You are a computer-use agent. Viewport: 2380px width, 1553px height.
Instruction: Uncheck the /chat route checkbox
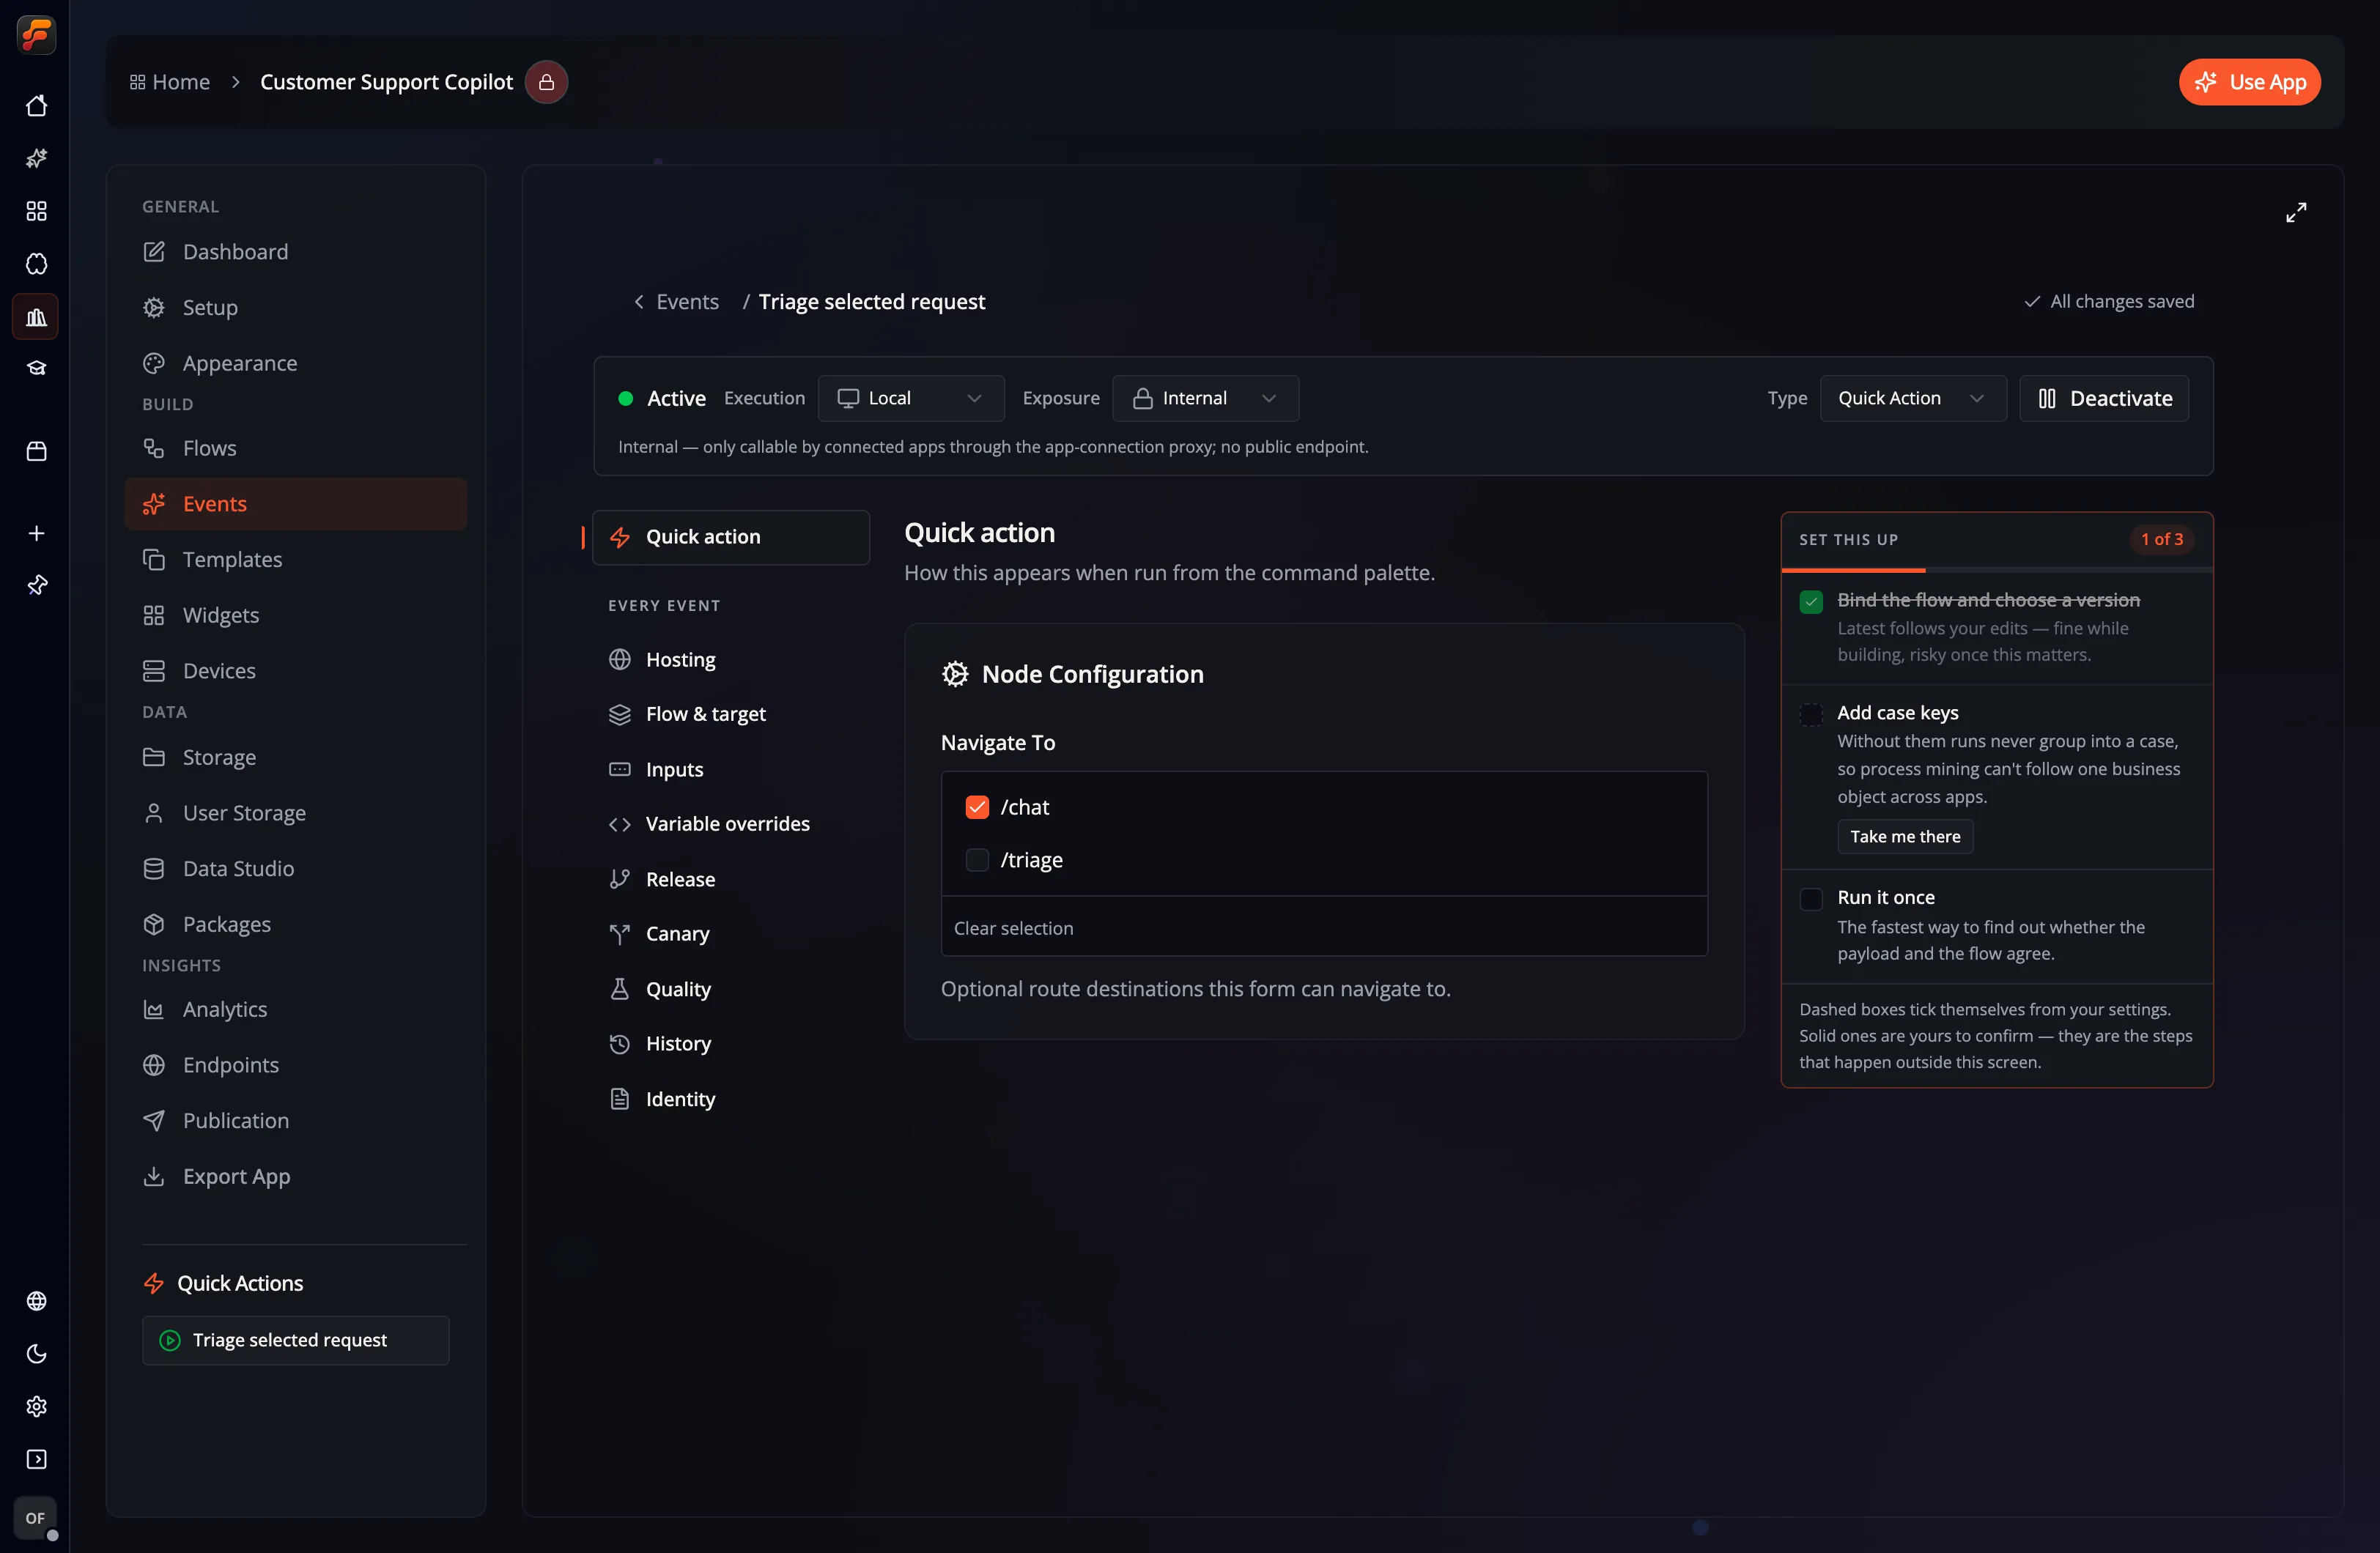977,807
